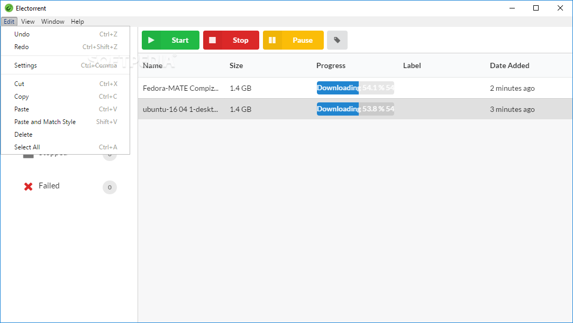This screenshot has width=573, height=323.
Task: Click the Stop torrent button
Action: click(231, 40)
